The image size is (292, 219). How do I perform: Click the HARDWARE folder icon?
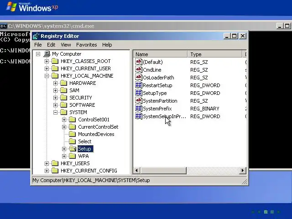(x=64, y=83)
